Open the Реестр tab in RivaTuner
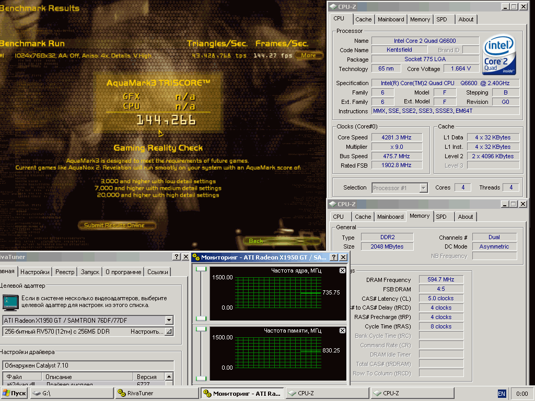Image resolution: width=535 pixels, height=401 pixels. tap(65, 272)
